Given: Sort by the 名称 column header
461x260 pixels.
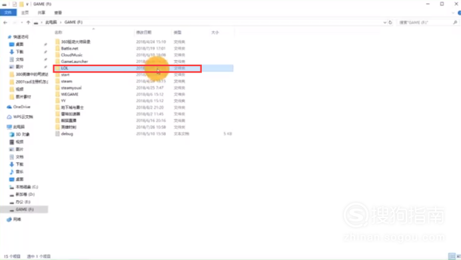Looking at the screenshot, I should pyautogui.click(x=59, y=33).
